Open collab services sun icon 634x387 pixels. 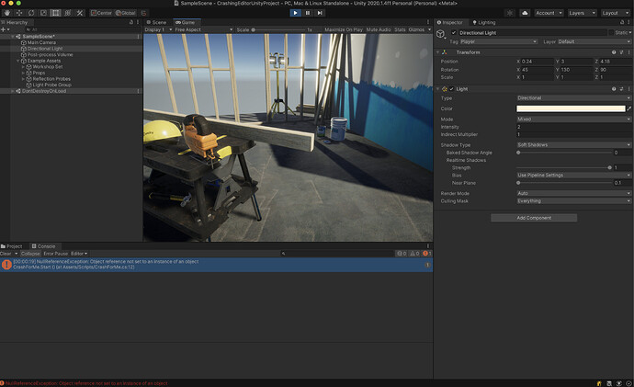(x=510, y=13)
